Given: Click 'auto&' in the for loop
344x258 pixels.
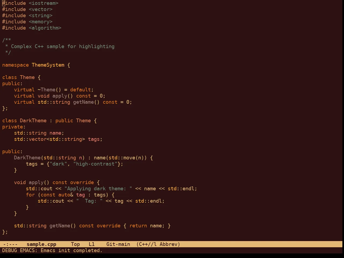Looking at the screenshot, I should (x=66, y=195).
